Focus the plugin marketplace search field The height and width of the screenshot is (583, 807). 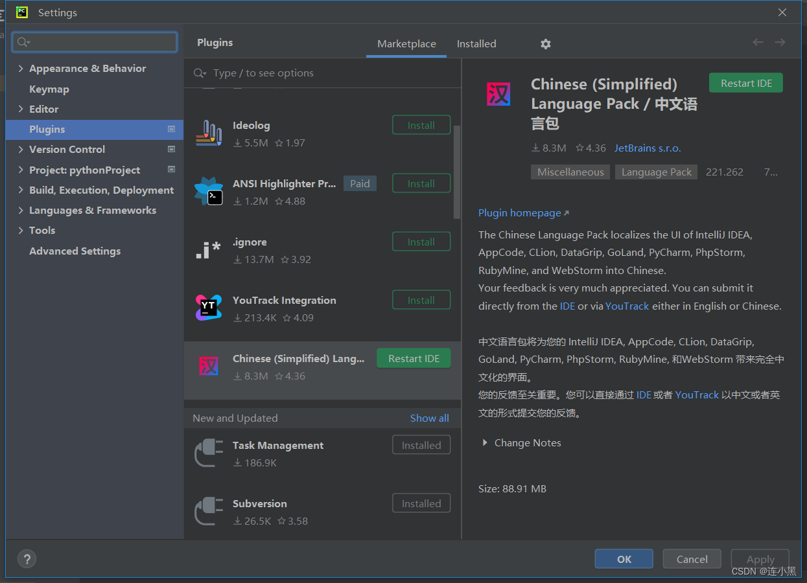pyautogui.click(x=323, y=73)
